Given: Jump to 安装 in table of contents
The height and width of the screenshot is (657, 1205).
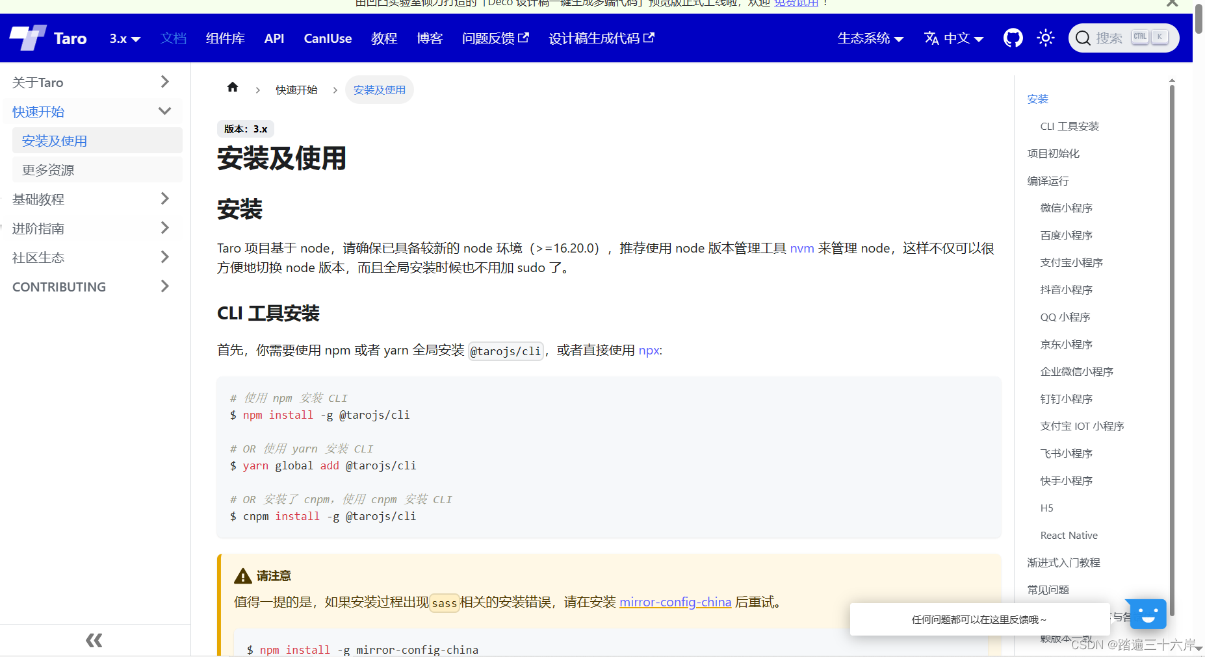Looking at the screenshot, I should coord(1037,99).
